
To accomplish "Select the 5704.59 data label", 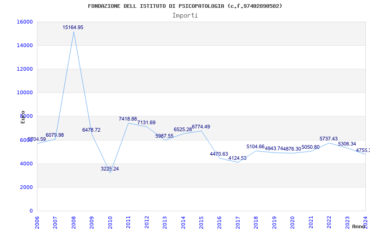I will pos(37,140).
